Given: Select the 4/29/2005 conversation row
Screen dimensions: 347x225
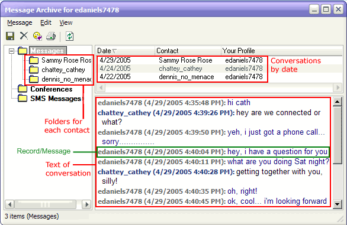Looking at the screenshot, I should pos(182,60).
